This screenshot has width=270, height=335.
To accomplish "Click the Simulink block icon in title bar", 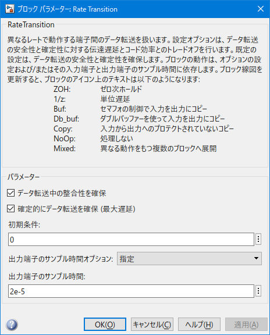I will coord(9,9).
